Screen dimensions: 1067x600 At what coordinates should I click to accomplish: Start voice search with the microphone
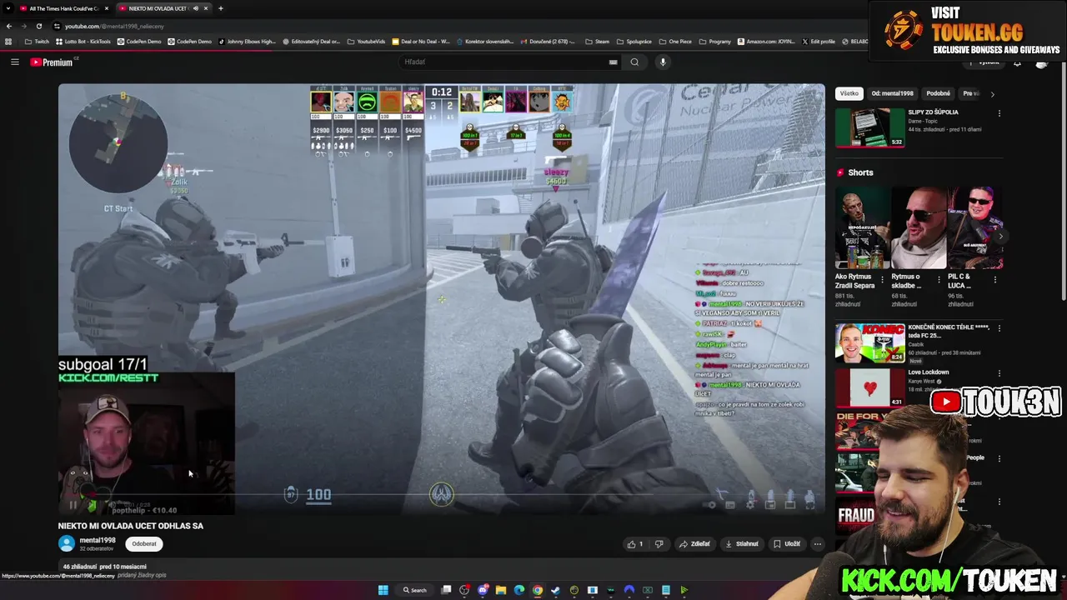pos(663,62)
